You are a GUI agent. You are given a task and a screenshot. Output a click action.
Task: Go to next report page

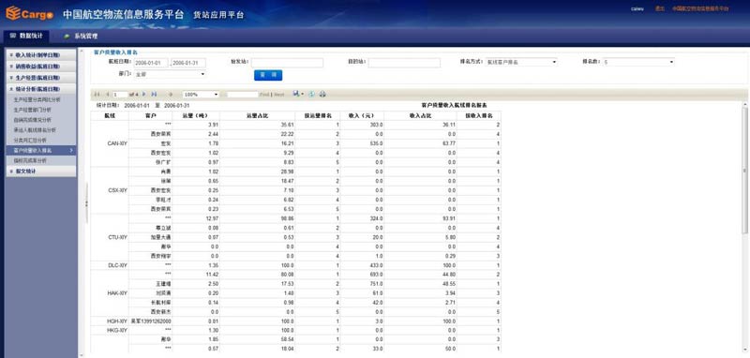pos(144,94)
